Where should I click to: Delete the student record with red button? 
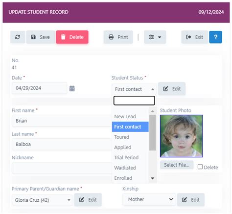72,37
